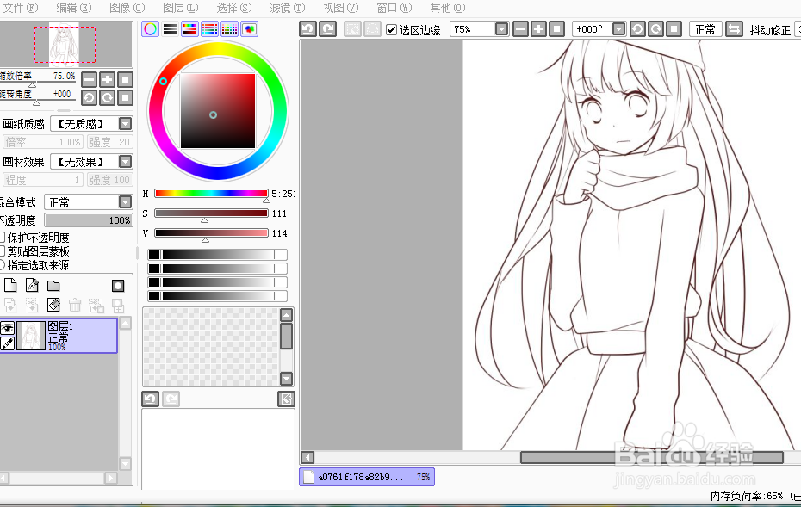The height and width of the screenshot is (507, 801).
Task: Zoom out using toolbar minus beside 75%
Action: (520, 29)
